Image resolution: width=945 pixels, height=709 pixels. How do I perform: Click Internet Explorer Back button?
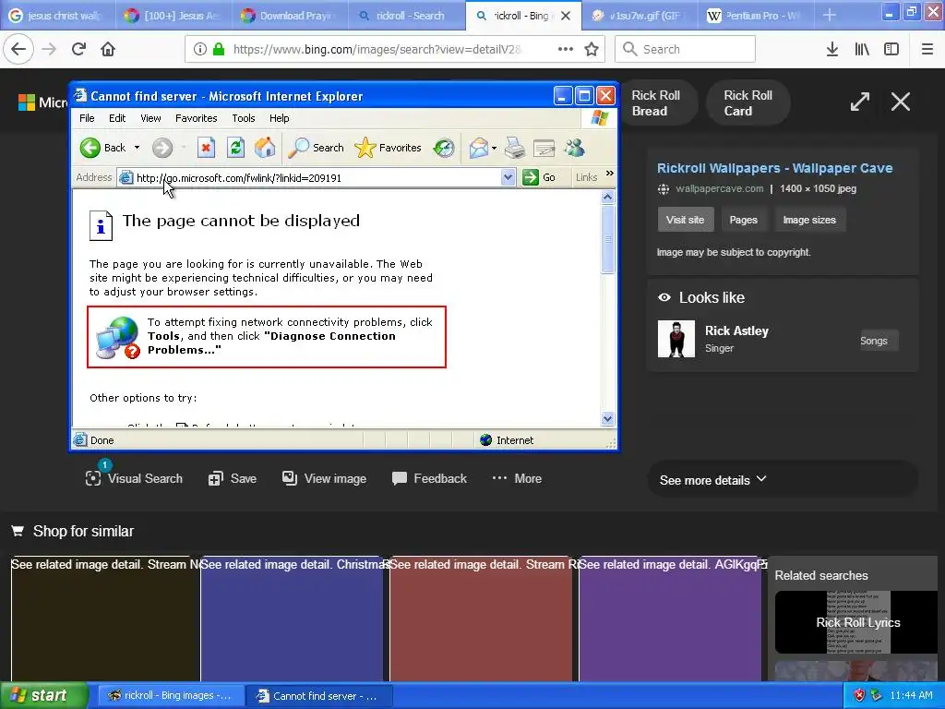(x=103, y=148)
